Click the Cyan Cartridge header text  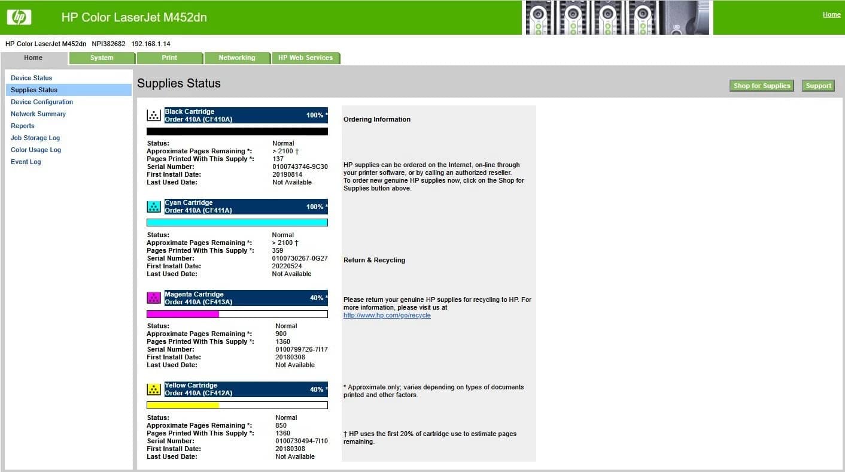pos(189,202)
